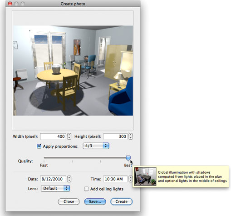Enable the Add ceiling lights checkbox
The width and height of the screenshot is (231, 216).
(86, 189)
